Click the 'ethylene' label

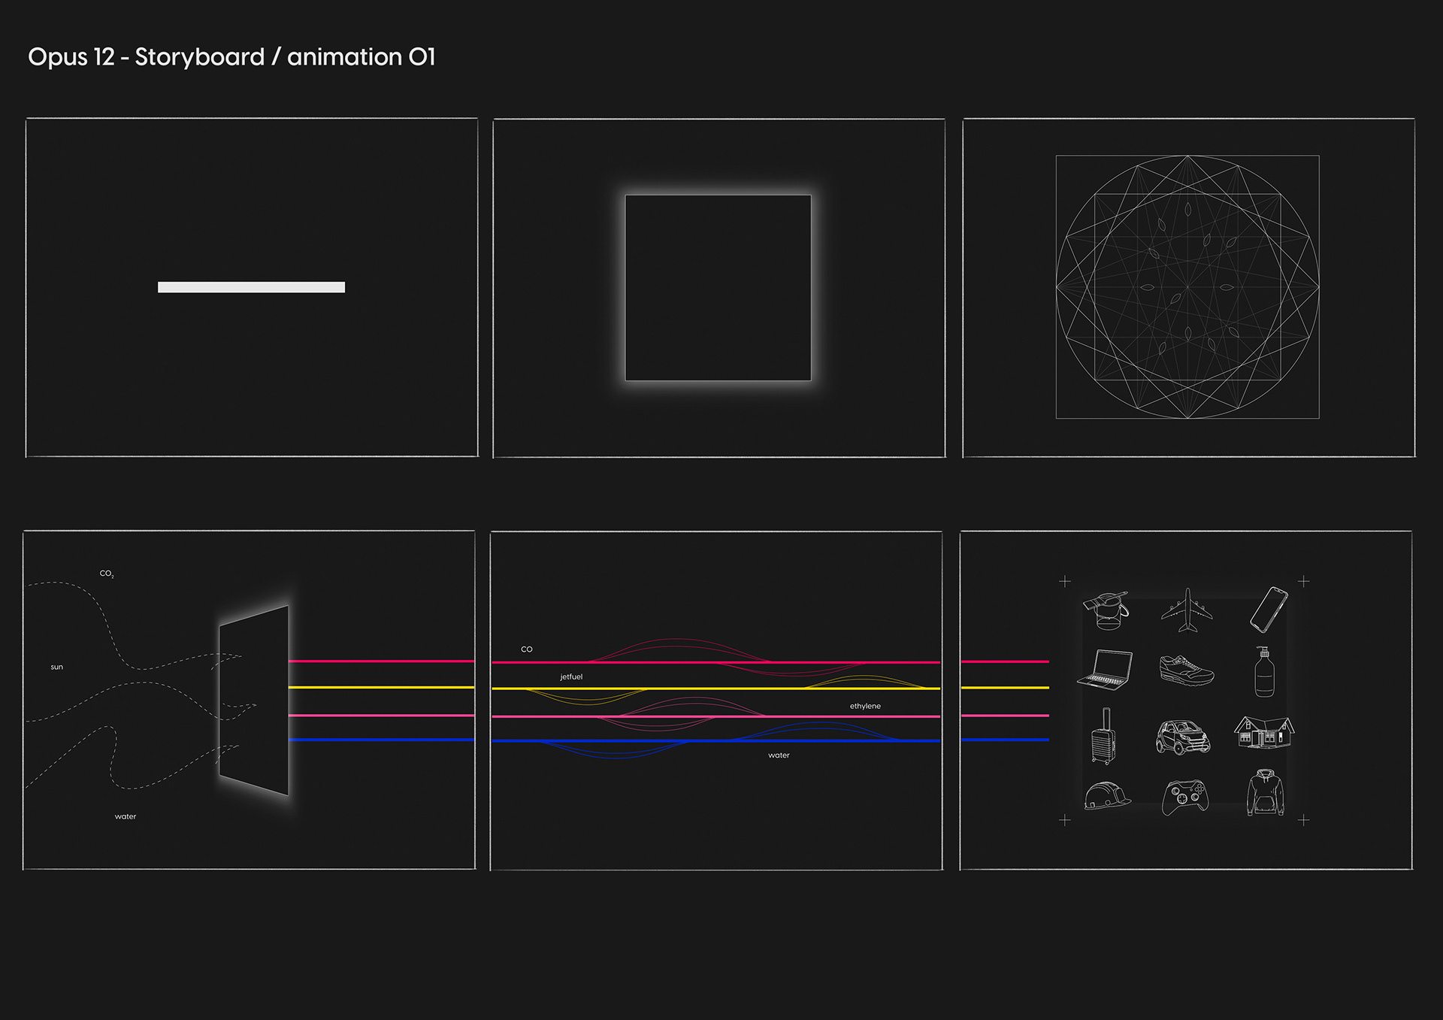coord(865,706)
